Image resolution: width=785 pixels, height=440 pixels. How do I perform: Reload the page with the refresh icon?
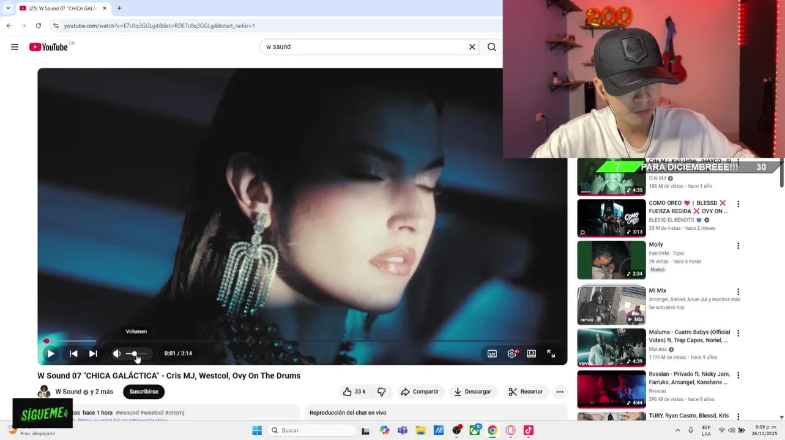point(39,26)
